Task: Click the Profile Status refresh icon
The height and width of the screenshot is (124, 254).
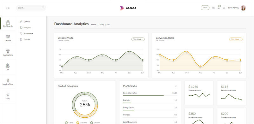Action: [176, 86]
